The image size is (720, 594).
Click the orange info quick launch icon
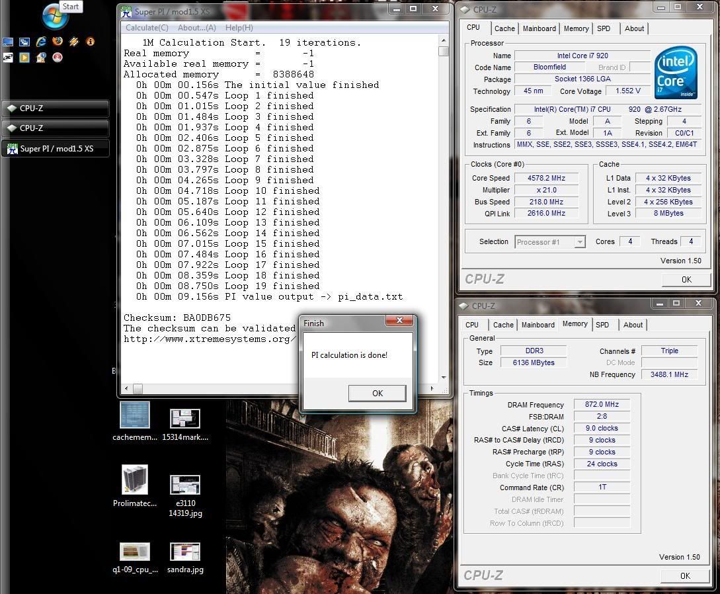click(x=91, y=42)
